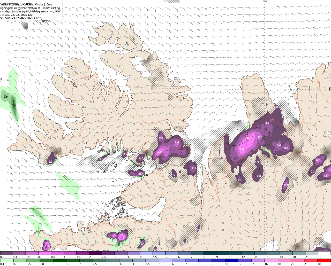Click the '2.5' label in the upper legend row
The height and width of the screenshot is (266, 331).
pyautogui.click(x=104, y=257)
